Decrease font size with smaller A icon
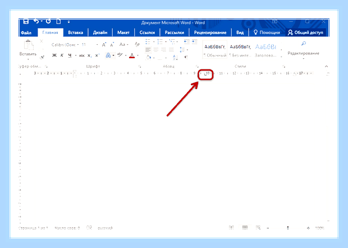Image resolution: width=348 pixels, height=248 pixels. (x=112, y=45)
